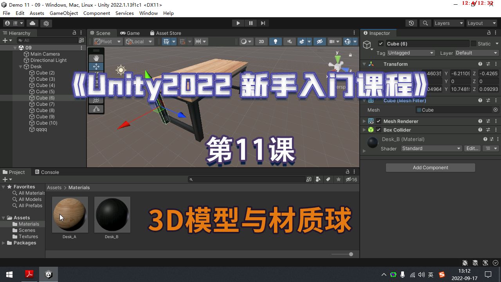The height and width of the screenshot is (282, 501).
Task: Open the version control icon
Action: click(x=46, y=23)
